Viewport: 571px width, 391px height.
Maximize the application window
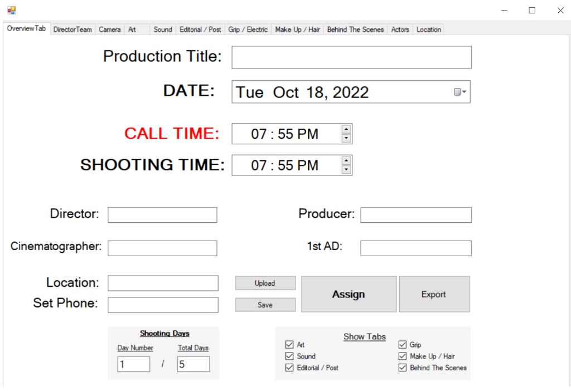(532, 10)
